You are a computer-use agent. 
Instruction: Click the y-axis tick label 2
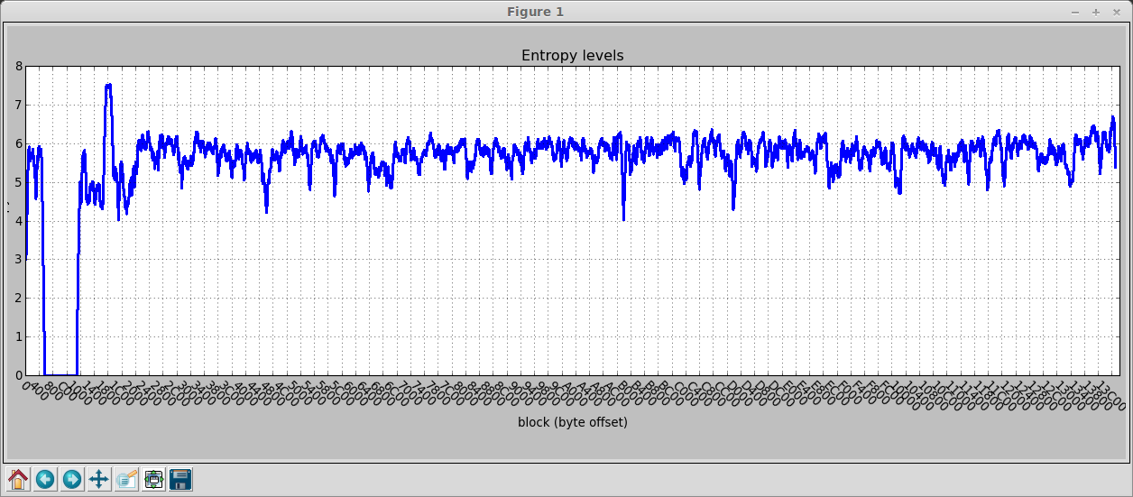[19, 299]
